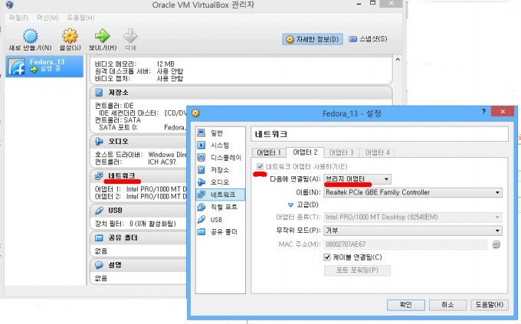521x324 pixels.
Task: Toggle 케이블 연결됨 checkbox
Action: [x=327, y=257]
